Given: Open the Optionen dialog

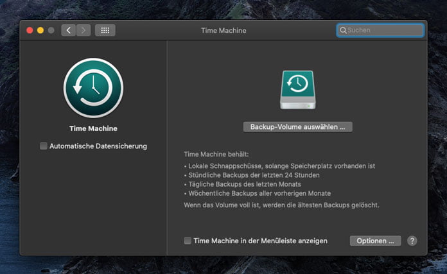Looking at the screenshot, I should [x=375, y=241].
